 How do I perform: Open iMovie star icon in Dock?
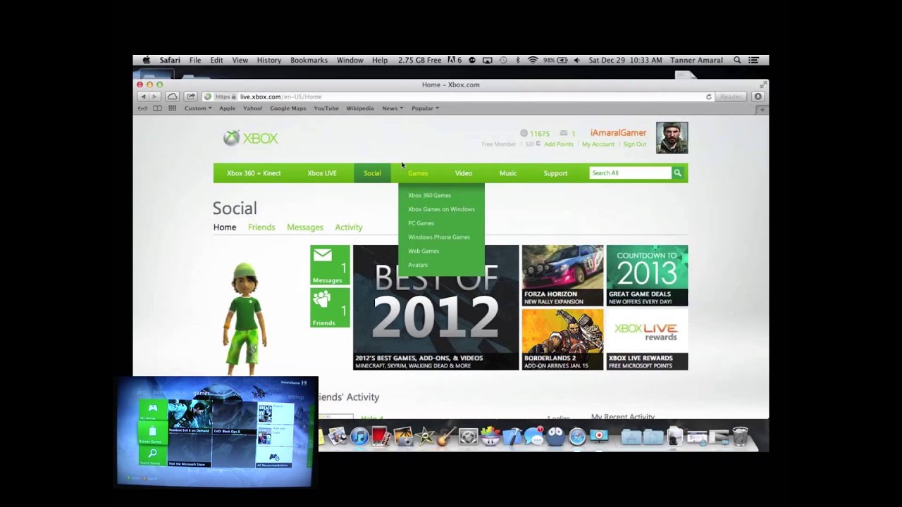tap(425, 437)
